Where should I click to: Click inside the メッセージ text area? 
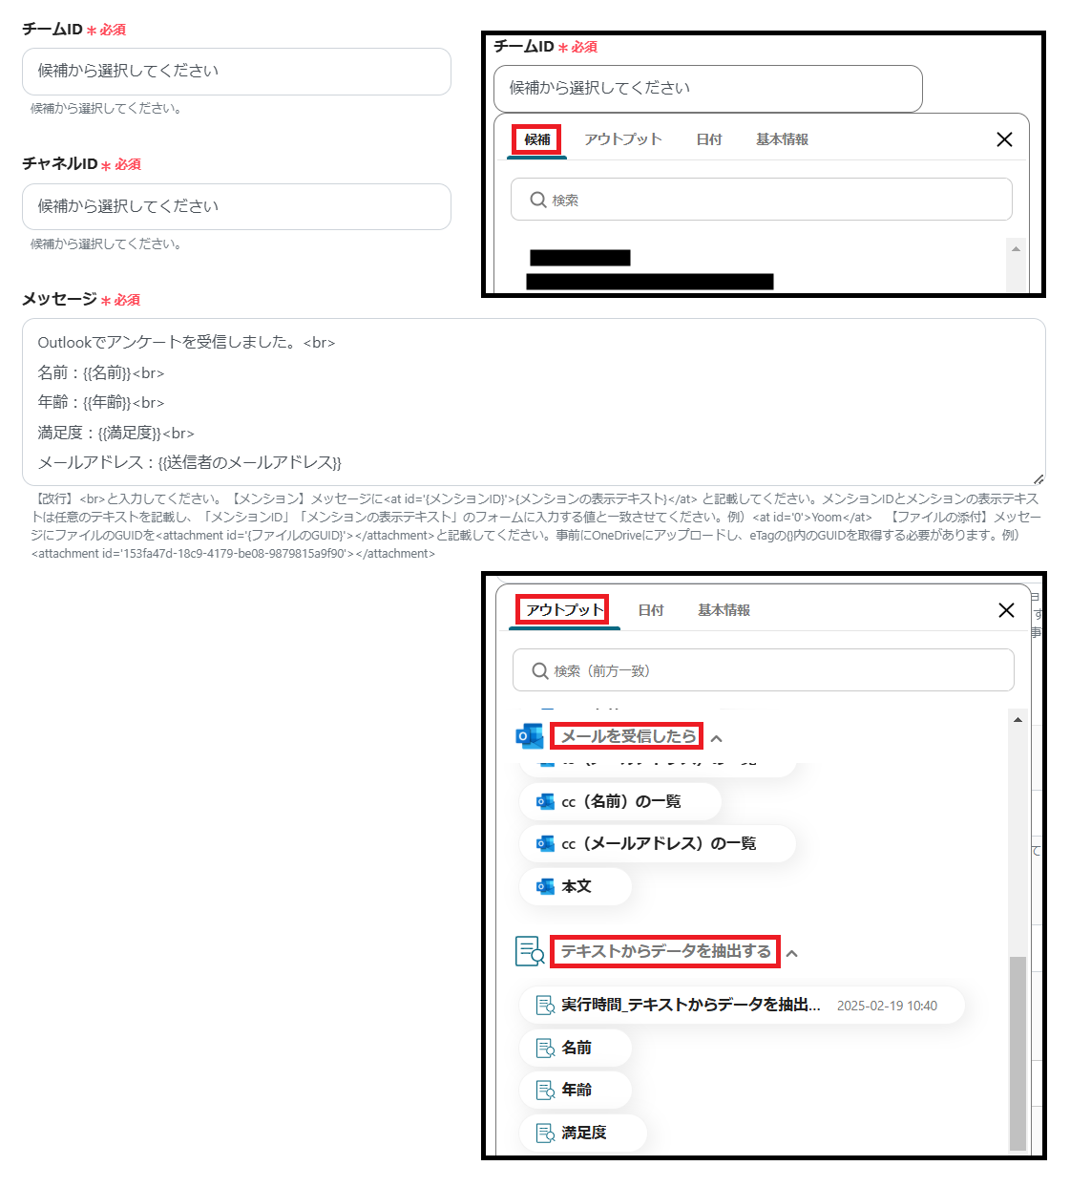pyautogui.click(x=534, y=402)
